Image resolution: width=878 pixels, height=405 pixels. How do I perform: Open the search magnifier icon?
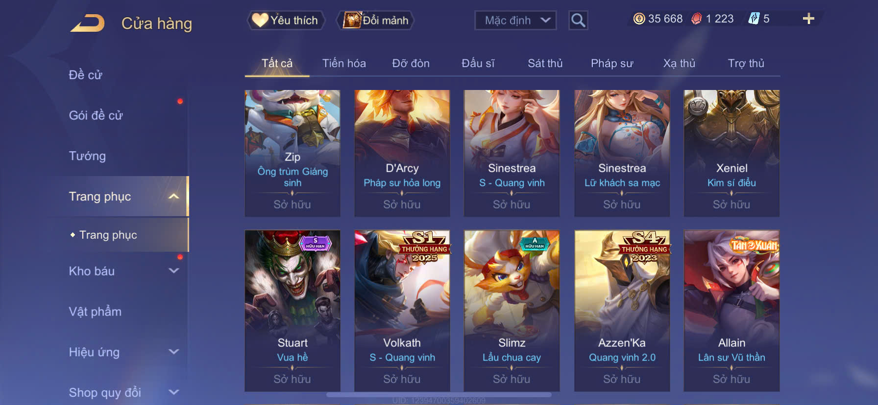click(x=578, y=20)
